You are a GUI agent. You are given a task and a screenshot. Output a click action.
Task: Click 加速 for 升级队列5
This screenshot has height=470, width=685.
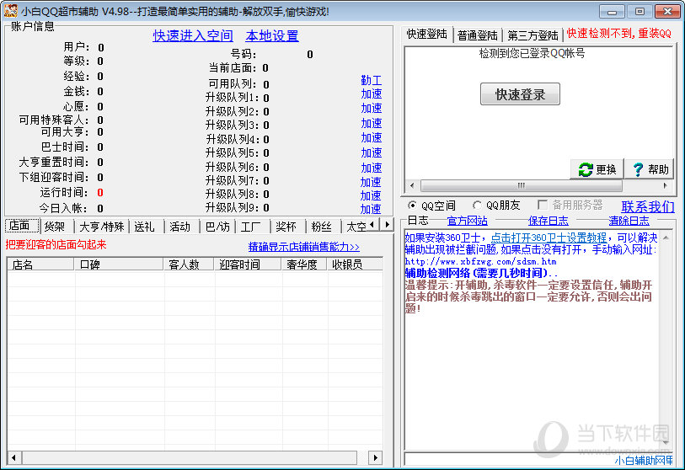[372, 152]
